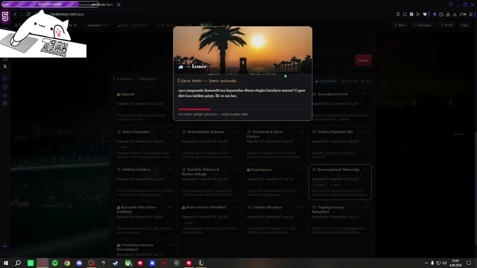Open the GX Corner icon in the sidebar

[x=5, y=246]
